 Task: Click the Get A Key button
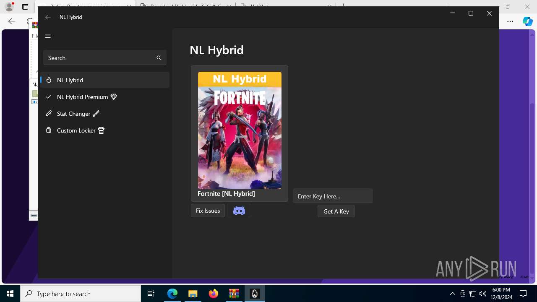click(336, 211)
